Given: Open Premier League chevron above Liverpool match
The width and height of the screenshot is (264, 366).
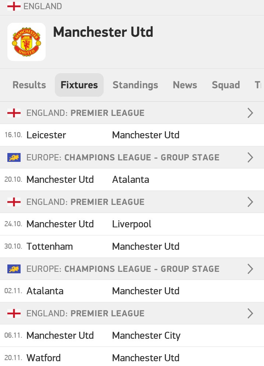Looking at the screenshot, I should (x=250, y=202).
